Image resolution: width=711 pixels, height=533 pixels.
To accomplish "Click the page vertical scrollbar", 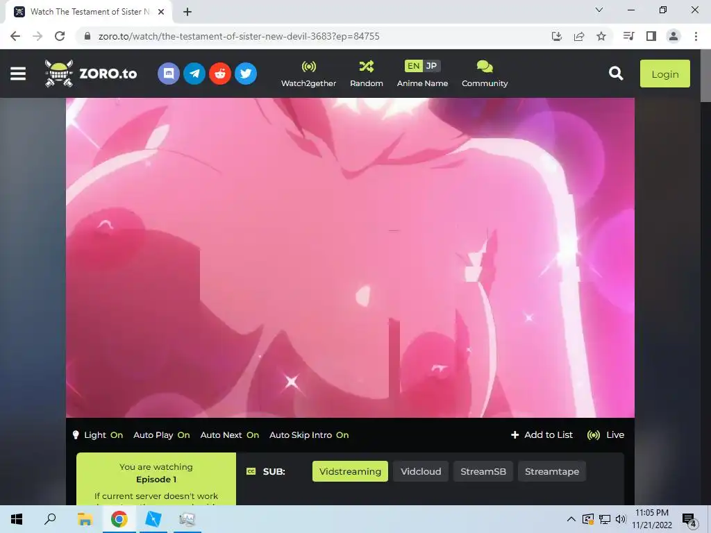I will click(x=705, y=77).
